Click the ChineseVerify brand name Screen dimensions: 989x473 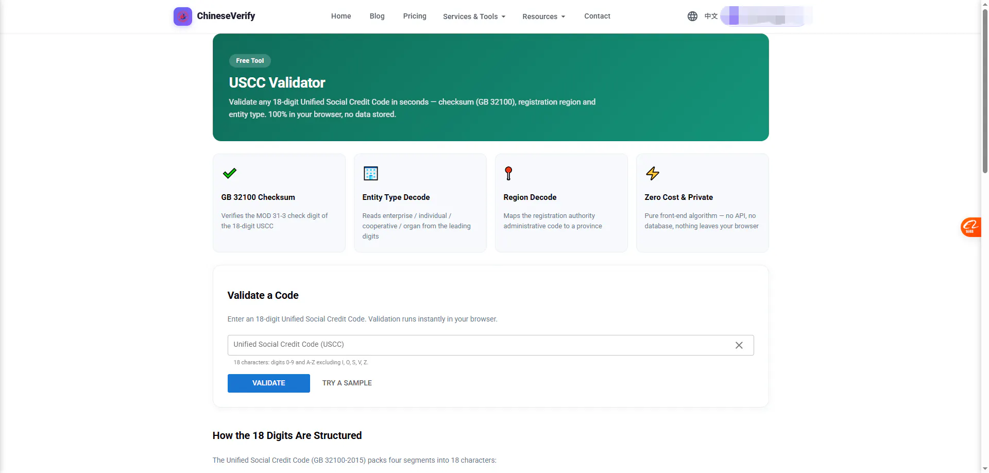[x=226, y=16]
